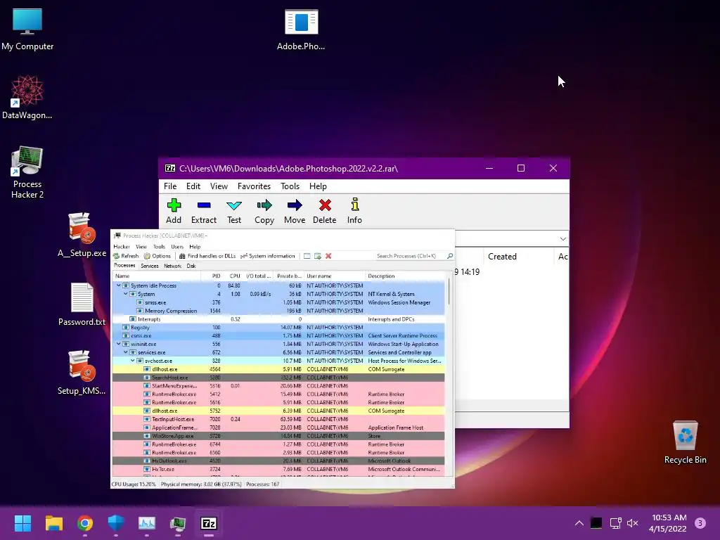Switch to the Services tab
This screenshot has height=540, width=720.
(149, 266)
